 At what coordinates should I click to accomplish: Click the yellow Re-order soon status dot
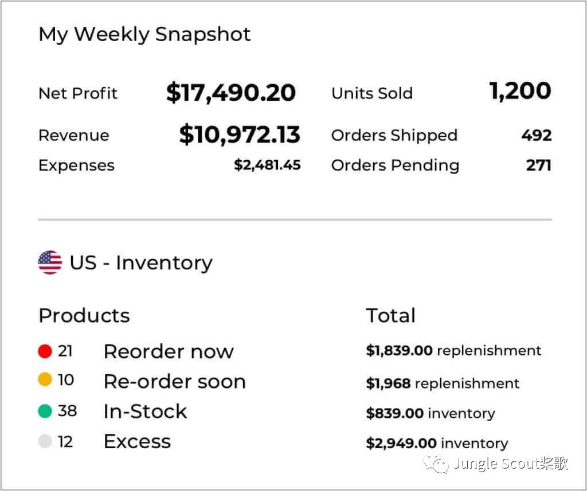click(x=45, y=380)
